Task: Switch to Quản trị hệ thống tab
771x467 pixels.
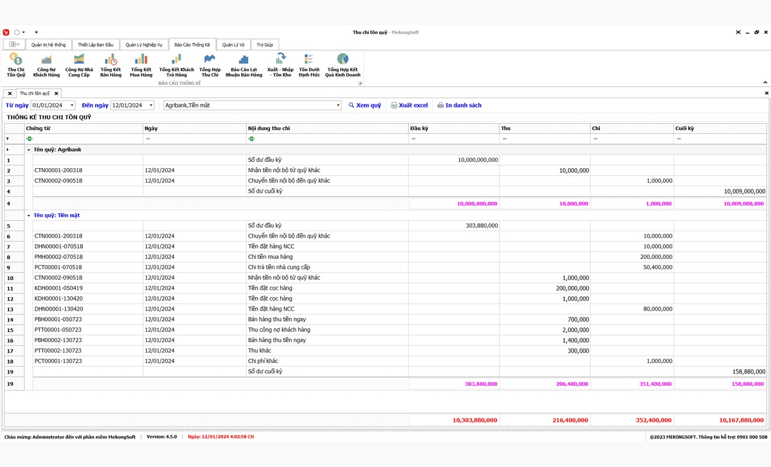Action: click(48, 45)
